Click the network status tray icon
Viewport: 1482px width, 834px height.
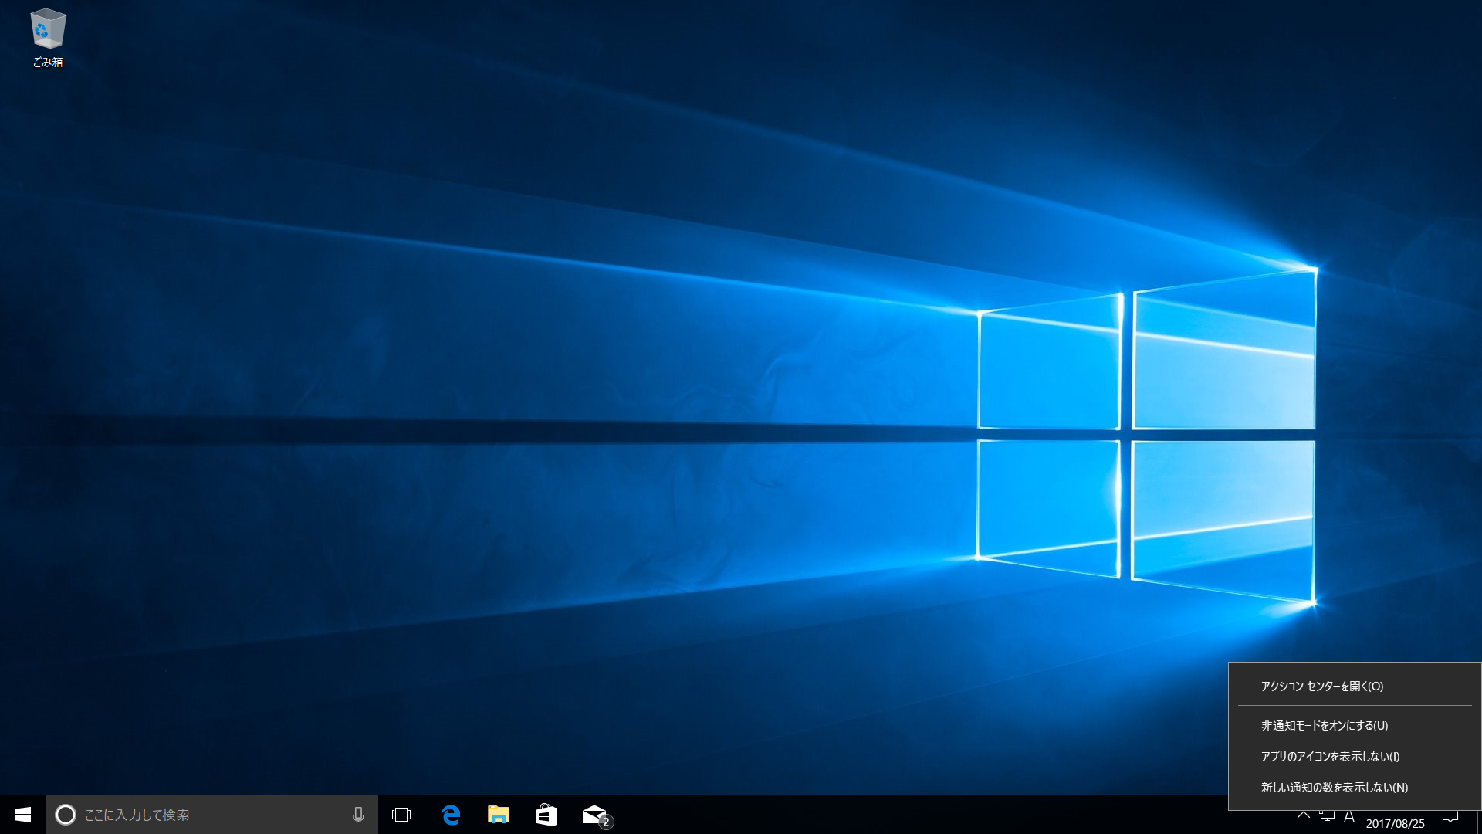tap(1327, 816)
